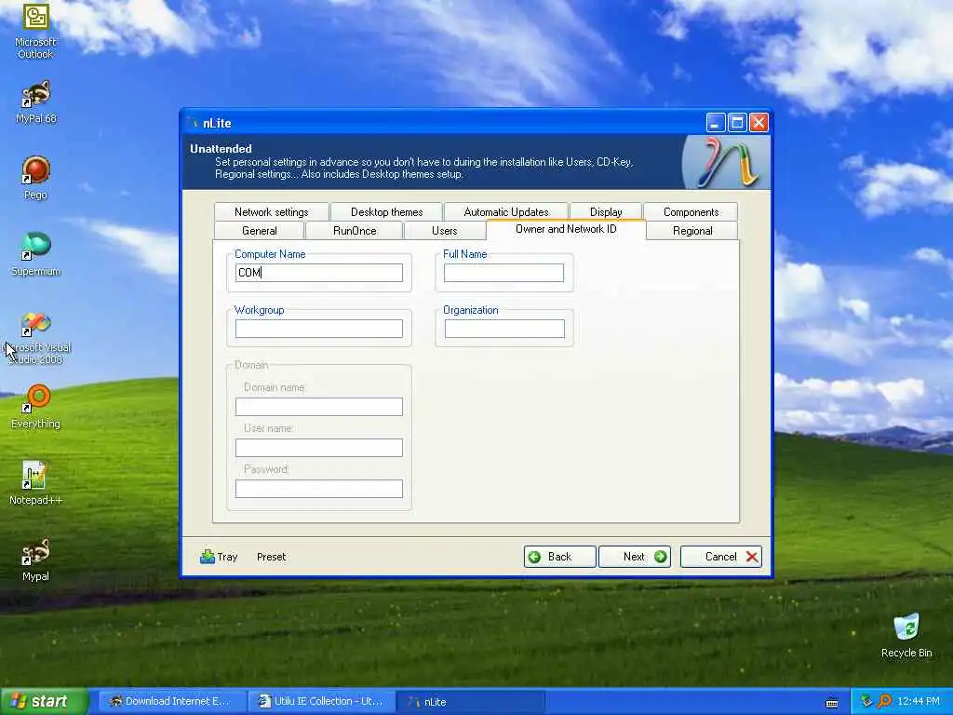Screen dimensions: 953x715
Task: Click the Full Name input field
Action: (503, 273)
